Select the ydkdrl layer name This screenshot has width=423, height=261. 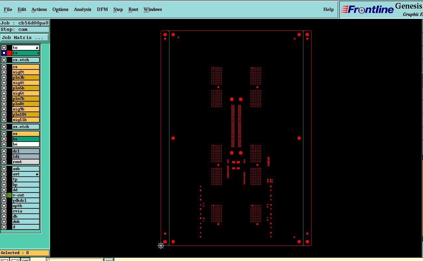click(x=26, y=200)
